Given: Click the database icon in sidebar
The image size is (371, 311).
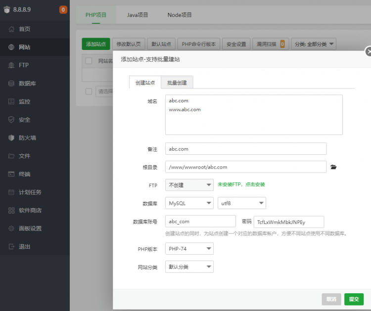Looking at the screenshot, I should pyautogui.click(x=11, y=84).
